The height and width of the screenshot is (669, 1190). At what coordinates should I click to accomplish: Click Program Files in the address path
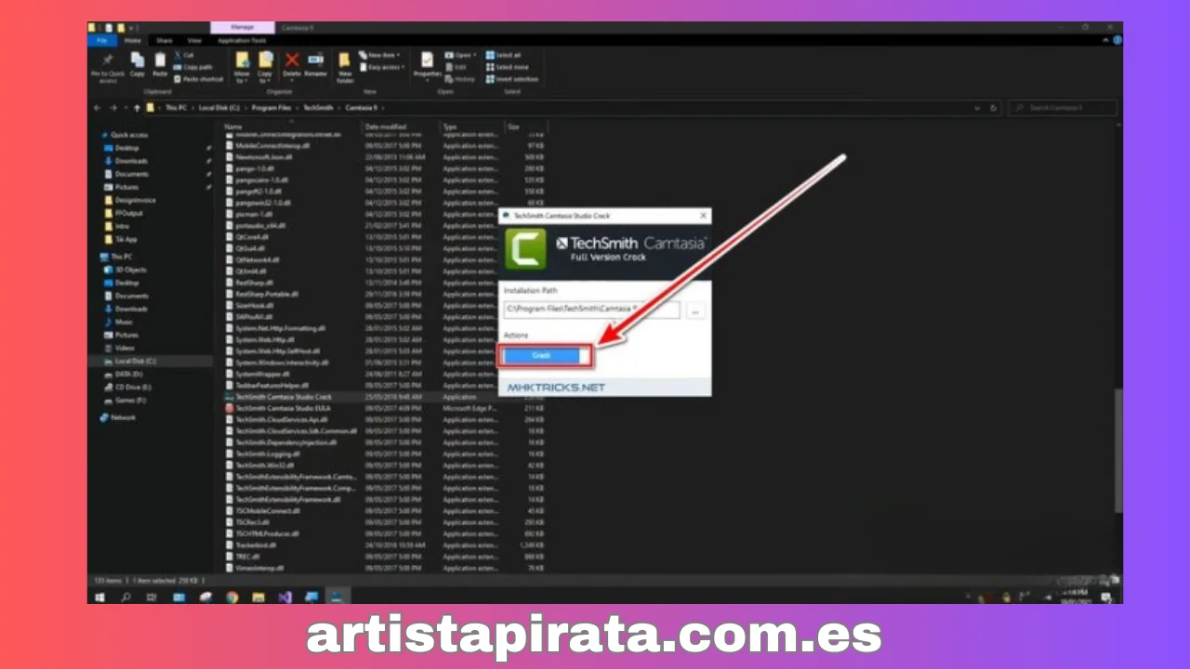[271, 108]
